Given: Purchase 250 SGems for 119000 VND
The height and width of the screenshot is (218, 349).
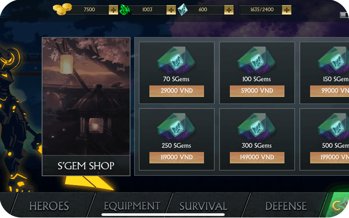Looking at the screenshot, I should (176, 158).
